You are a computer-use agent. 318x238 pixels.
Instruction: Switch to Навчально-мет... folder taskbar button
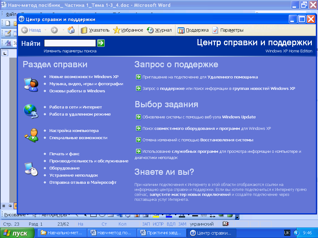click(x=62, y=233)
